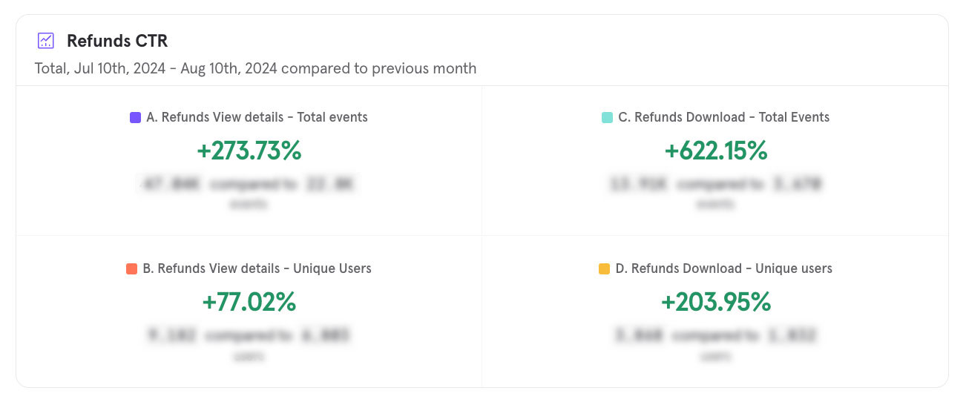Click blurred comparison text under +622.15%

716,184
